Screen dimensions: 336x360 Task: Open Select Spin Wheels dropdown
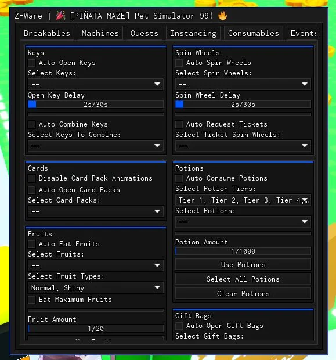(243, 84)
